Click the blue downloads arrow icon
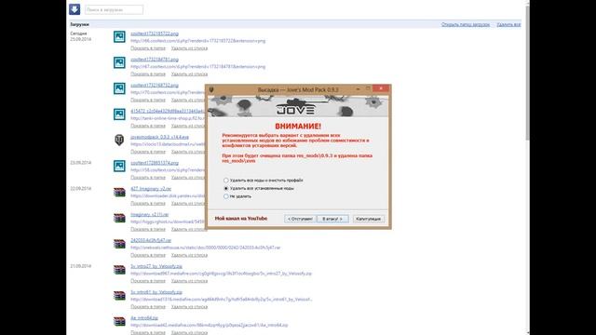The width and height of the screenshot is (596, 335). 74,9
